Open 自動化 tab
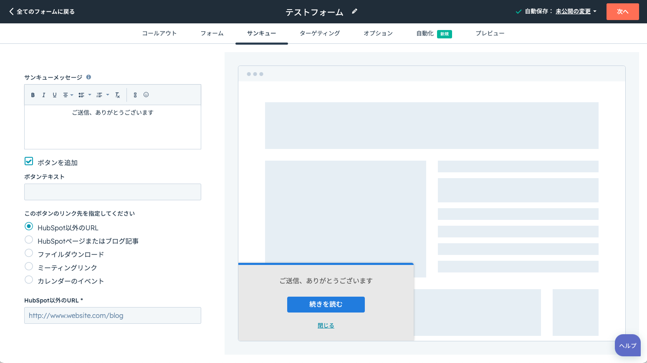Viewport: 647px width, 363px height. click(x=425, y=33)
